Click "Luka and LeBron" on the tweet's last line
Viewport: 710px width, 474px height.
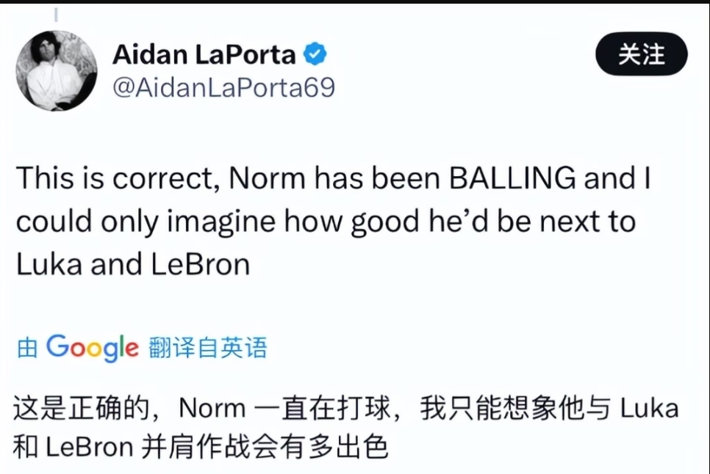[133, 264]
